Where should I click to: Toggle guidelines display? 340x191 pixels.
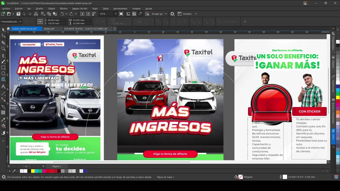point(140,14)
